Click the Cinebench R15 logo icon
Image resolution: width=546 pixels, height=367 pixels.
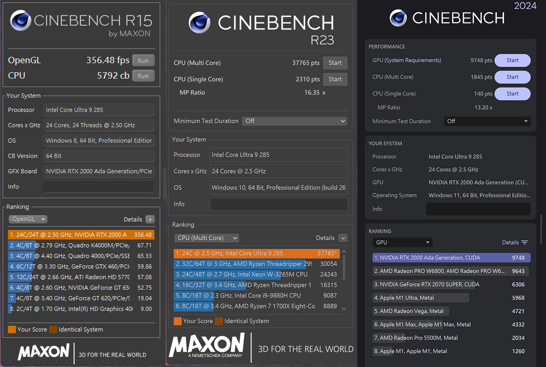click(20, 21)
